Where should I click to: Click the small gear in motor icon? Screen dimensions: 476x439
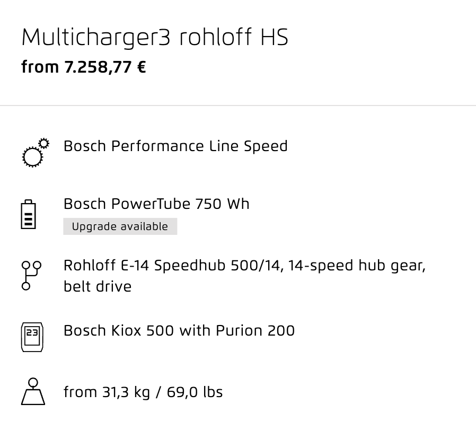(x=44, y=143)
